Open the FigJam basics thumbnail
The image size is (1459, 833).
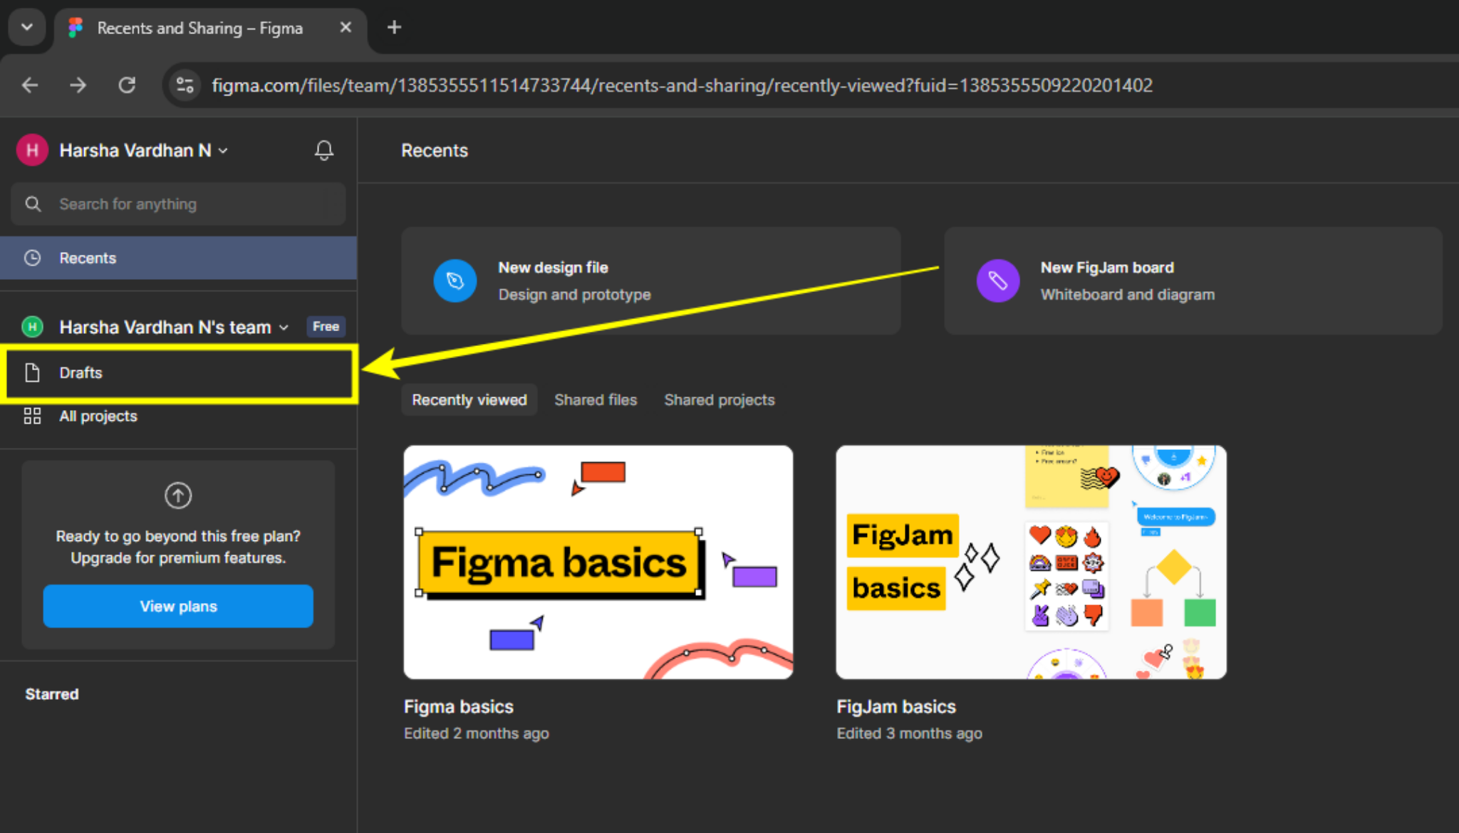[x=1032, y=562]
